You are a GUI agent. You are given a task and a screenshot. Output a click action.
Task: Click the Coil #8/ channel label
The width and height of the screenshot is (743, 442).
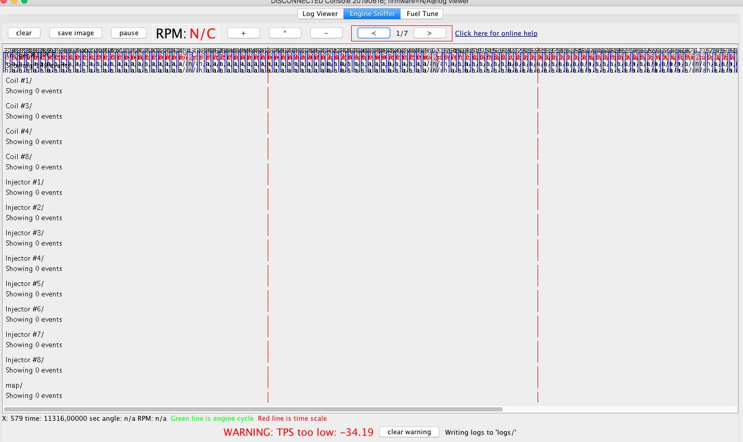[x=19, y=156]
